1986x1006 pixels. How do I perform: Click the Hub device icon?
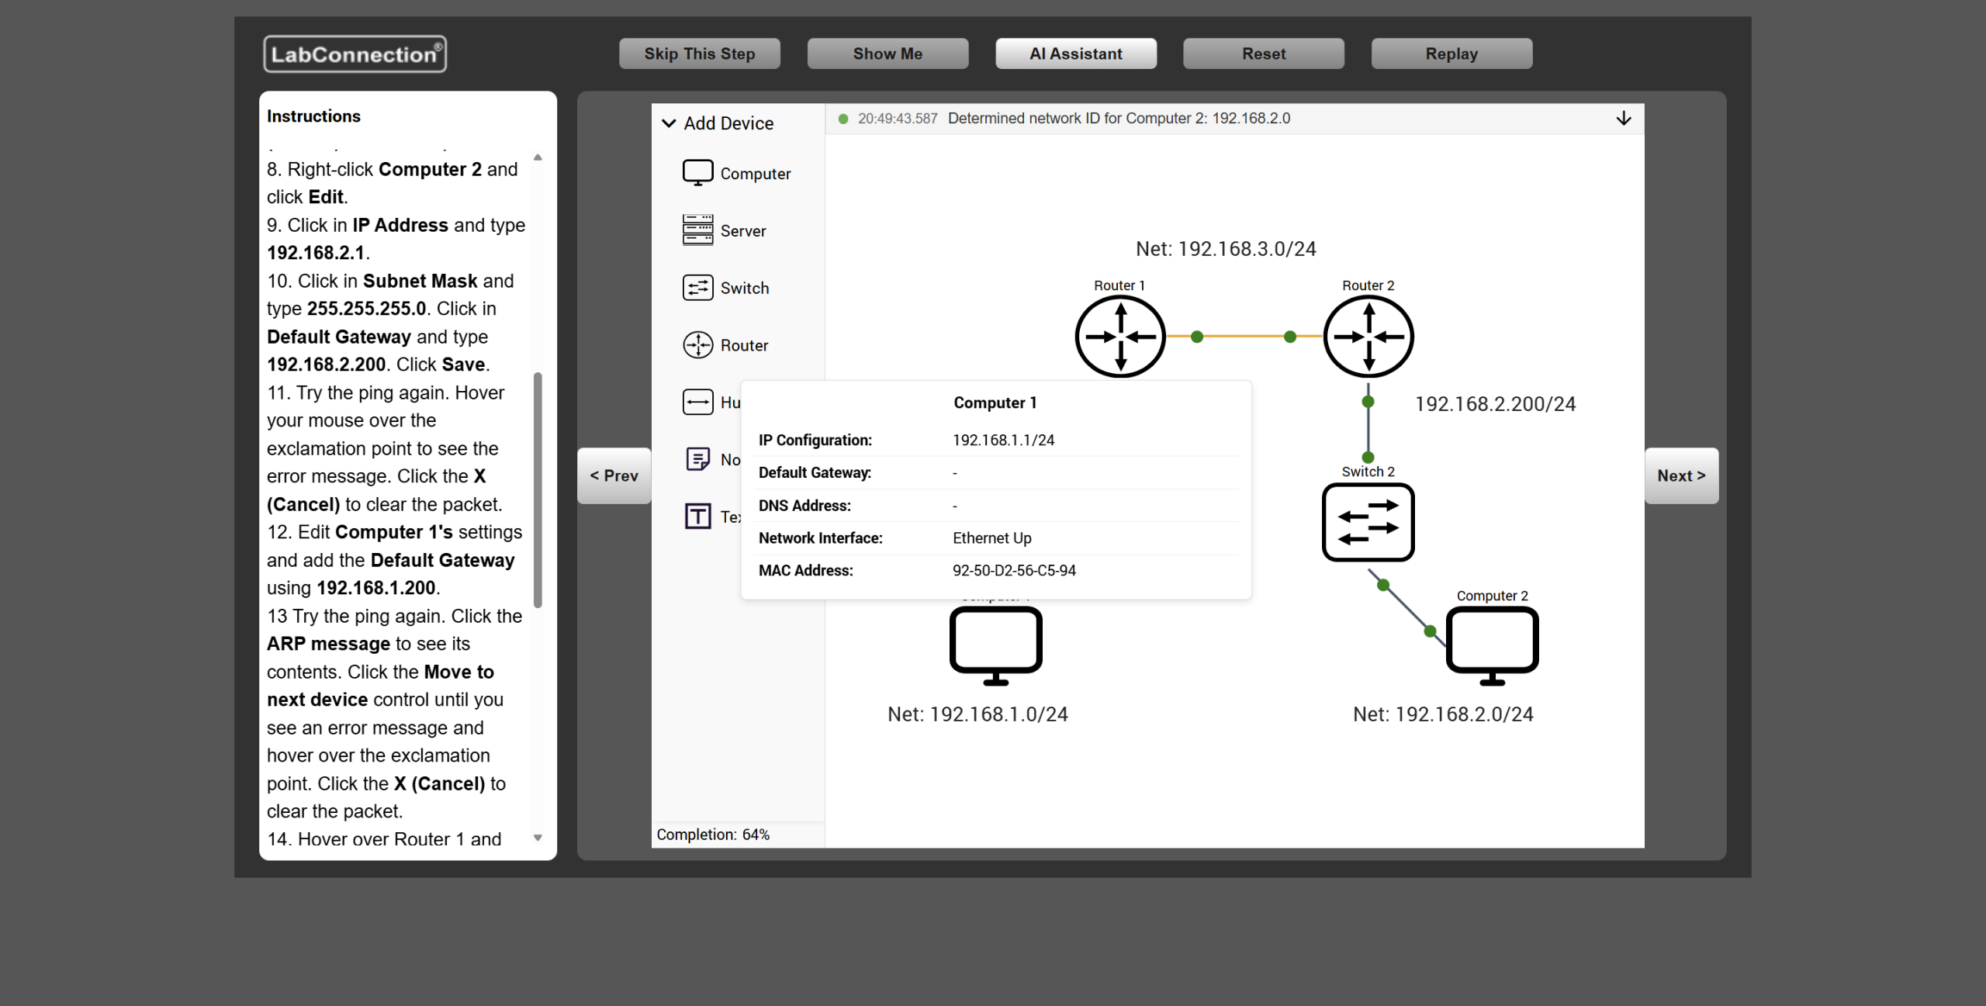pos(697,402)
